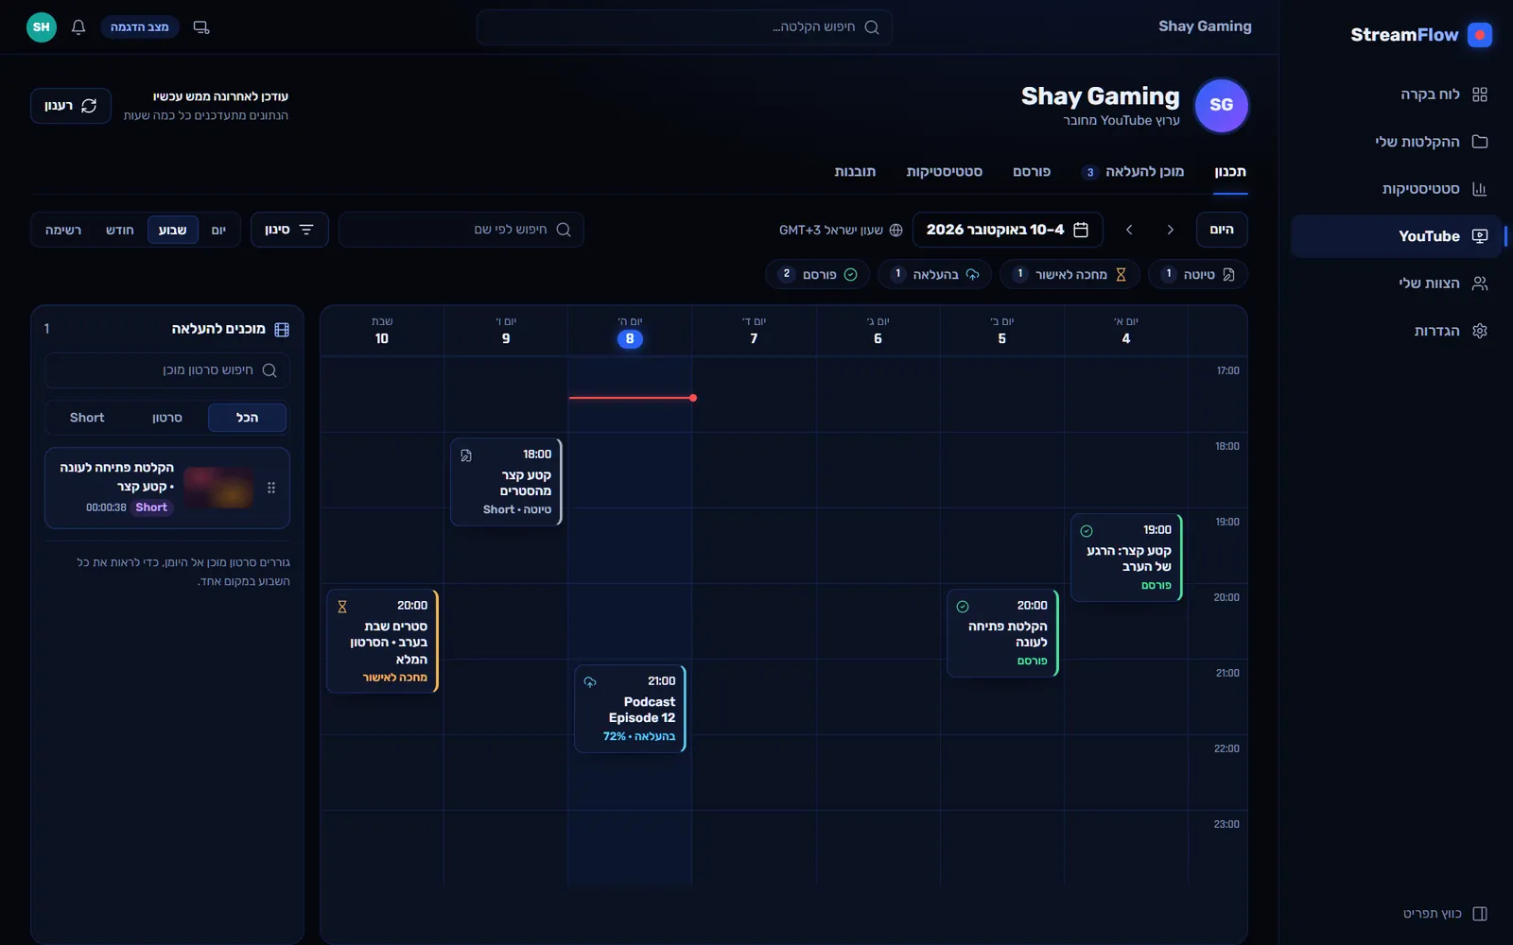
Task: Click hourglass icon on 20:00 Saturday event
Action: pos(342,607)
